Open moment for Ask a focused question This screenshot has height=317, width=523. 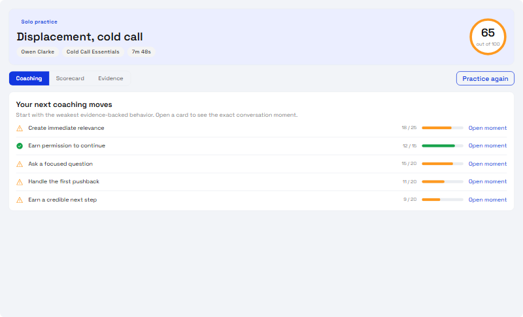pos(487,164)
